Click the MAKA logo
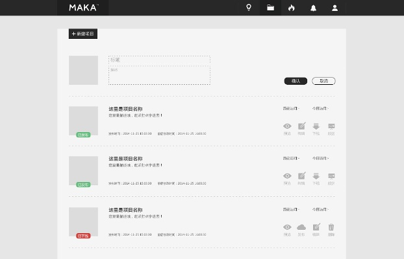This screenshot has width=404, height=259. [84, 8]
